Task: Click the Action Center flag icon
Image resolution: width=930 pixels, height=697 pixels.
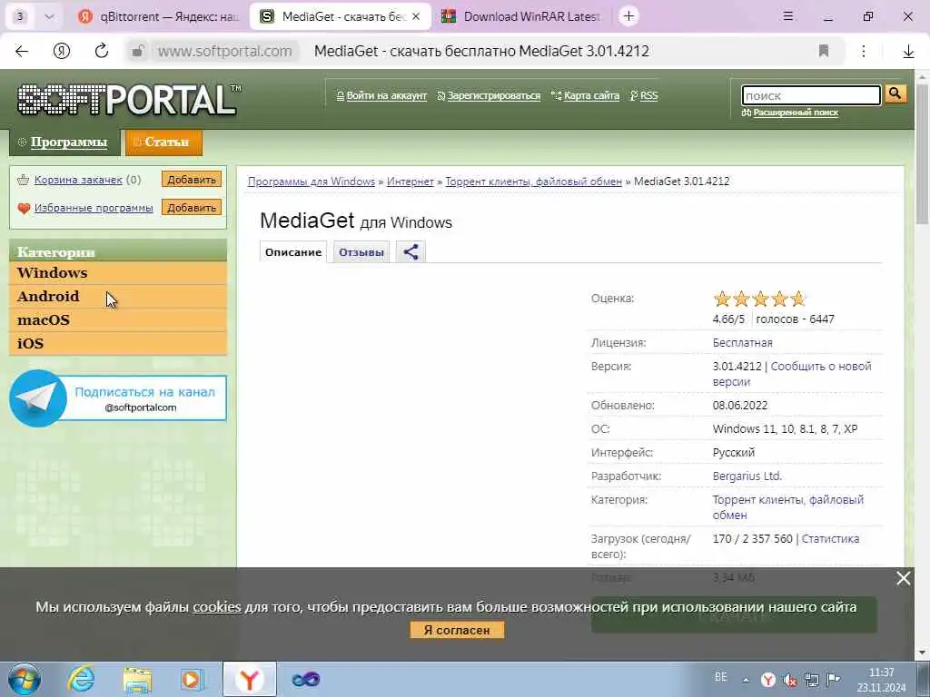Action: tap(834, 680)
